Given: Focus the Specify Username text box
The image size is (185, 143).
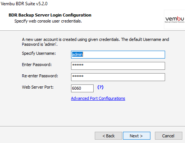Looking at the screenshot, I should click(x=118, y=54).
